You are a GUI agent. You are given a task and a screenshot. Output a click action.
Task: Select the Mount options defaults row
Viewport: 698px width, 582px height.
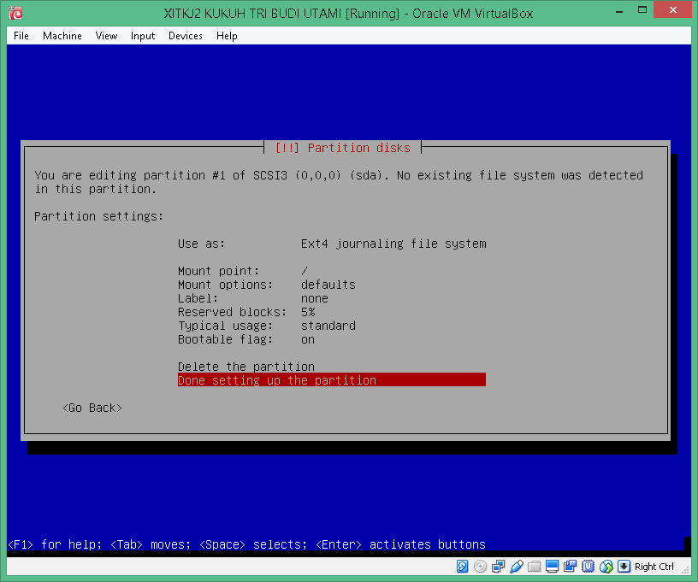(x=267, y=285)
